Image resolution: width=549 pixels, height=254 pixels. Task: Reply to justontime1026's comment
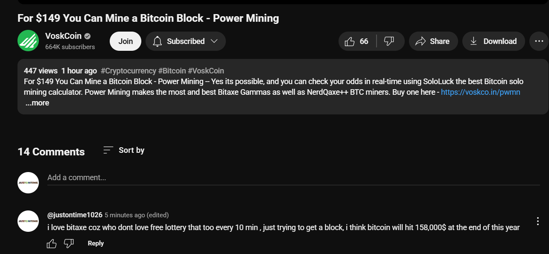point(96,243)
